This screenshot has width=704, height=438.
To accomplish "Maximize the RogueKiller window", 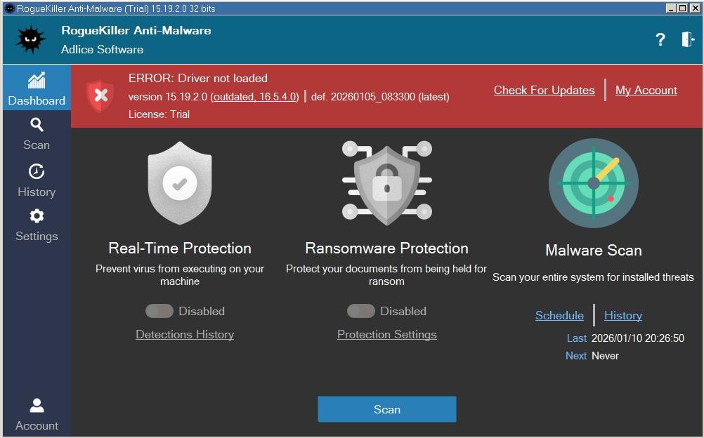I will pos(682,8).
